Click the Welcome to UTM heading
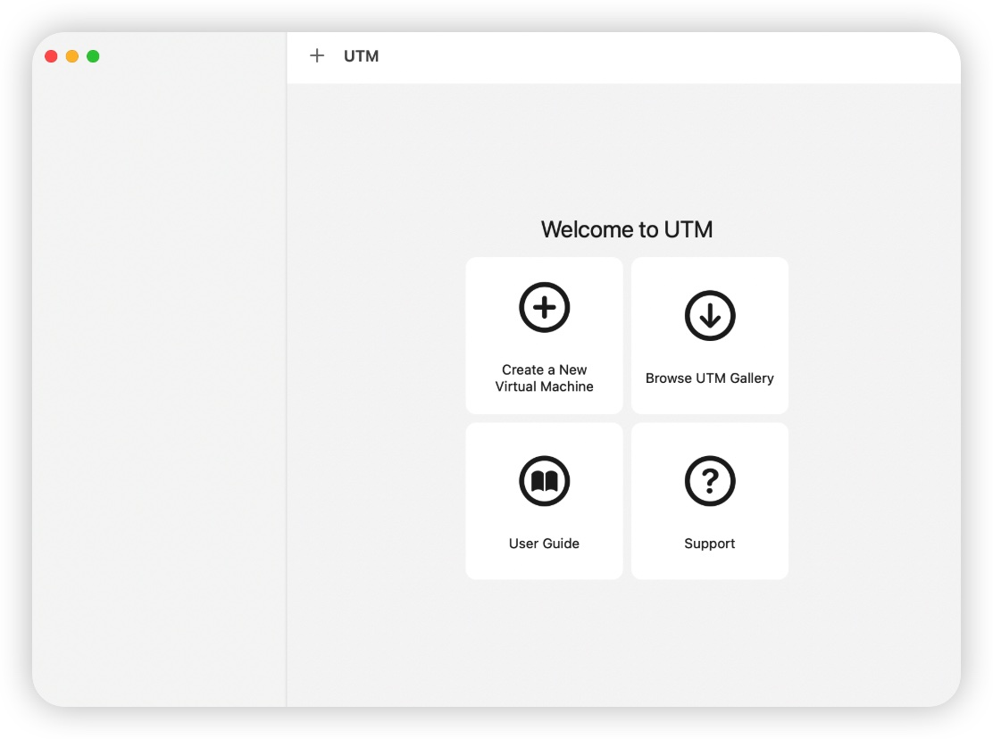This screenshot has width=993, height=739. point(626,229)
